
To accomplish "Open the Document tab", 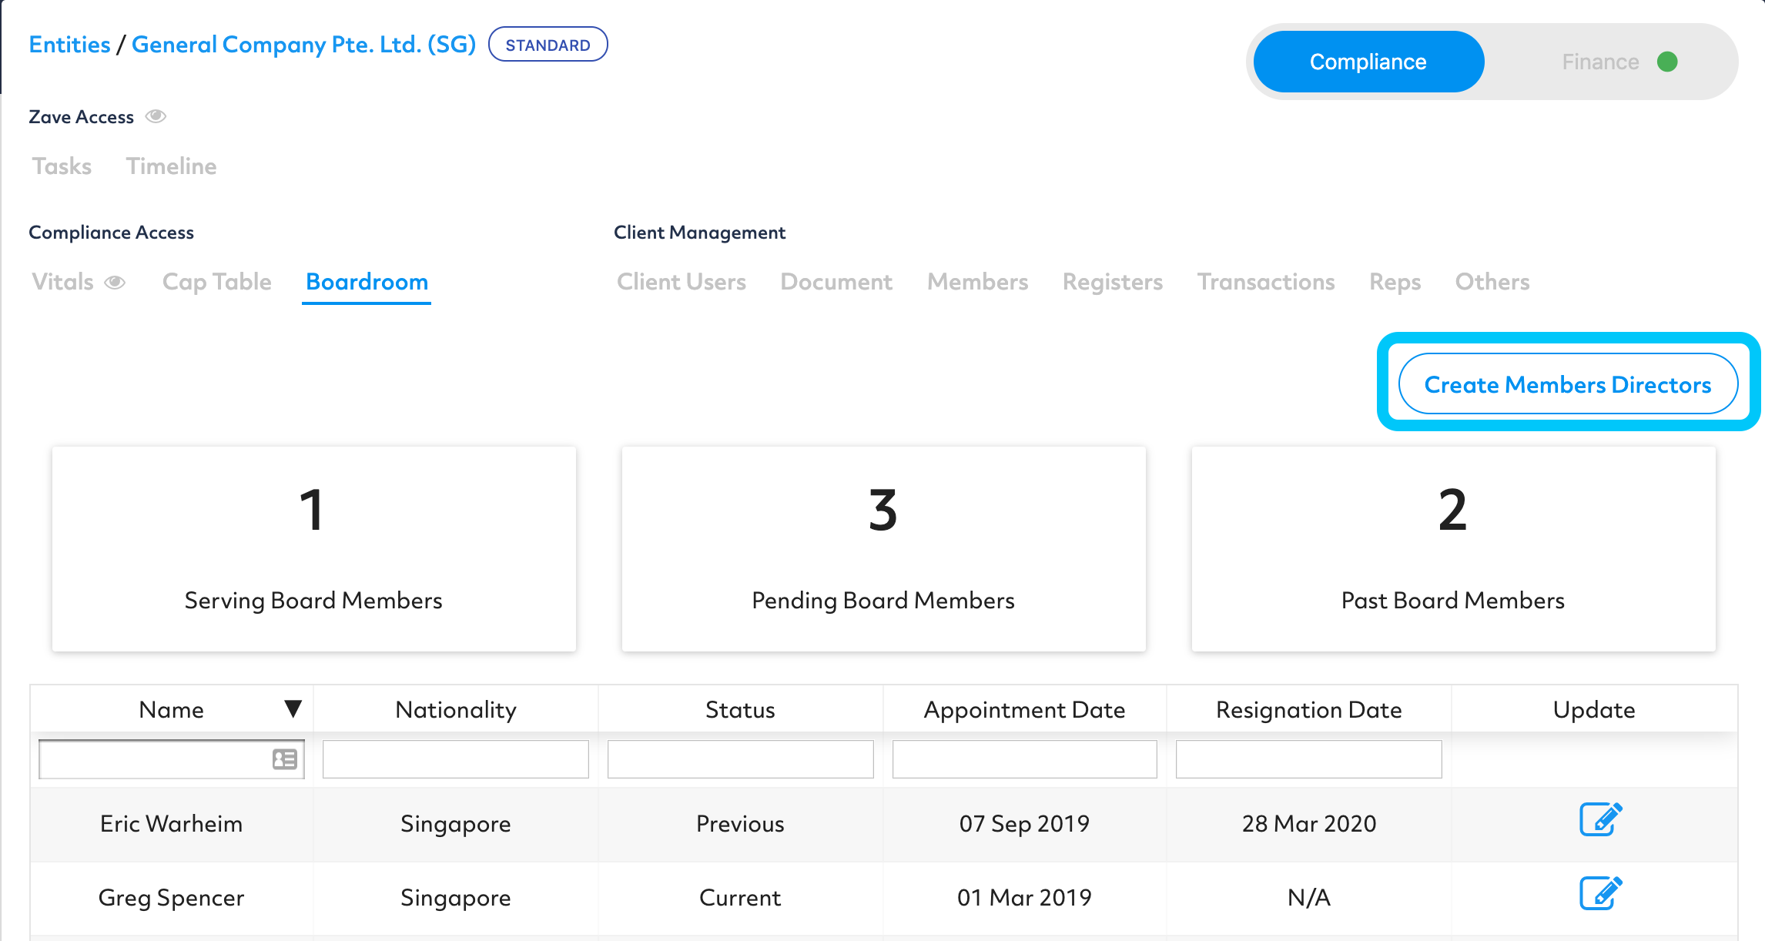I will coord(836,282).
